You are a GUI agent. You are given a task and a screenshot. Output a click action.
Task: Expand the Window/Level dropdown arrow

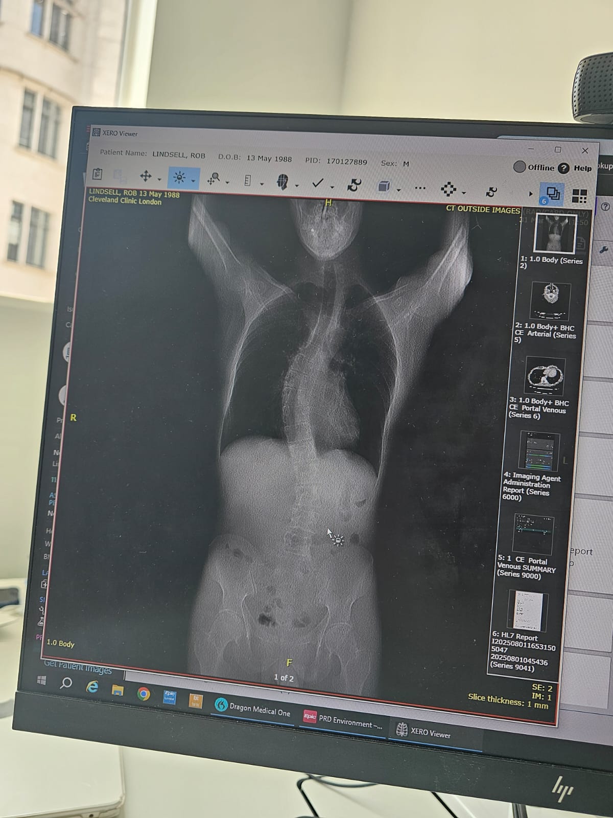point(193,181)
